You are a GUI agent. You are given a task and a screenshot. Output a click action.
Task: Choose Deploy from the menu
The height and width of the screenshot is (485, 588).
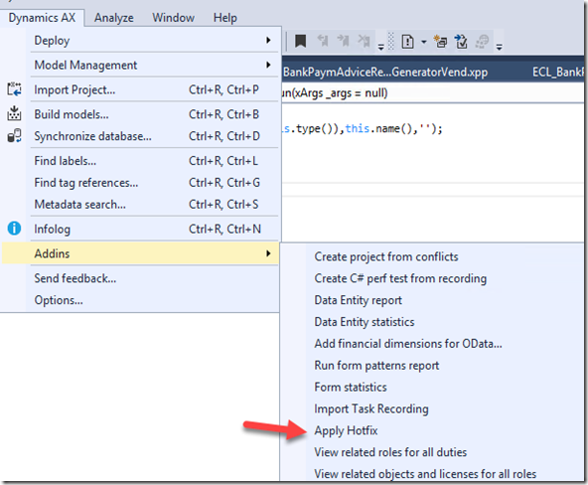pos(154,40)
